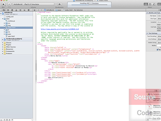Click the HelloWorld project blueprint icon
The height and width of the screenshot is (121, 161).
coord(3,14)
